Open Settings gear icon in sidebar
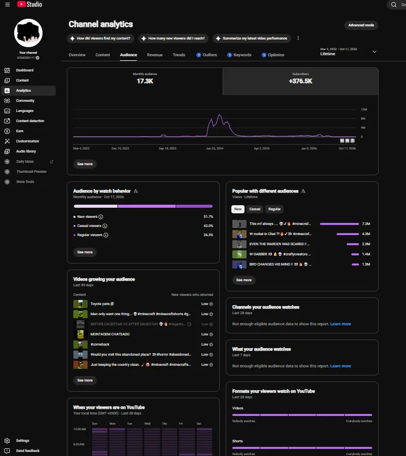The image size is (406, 456). tap(7, 441)
